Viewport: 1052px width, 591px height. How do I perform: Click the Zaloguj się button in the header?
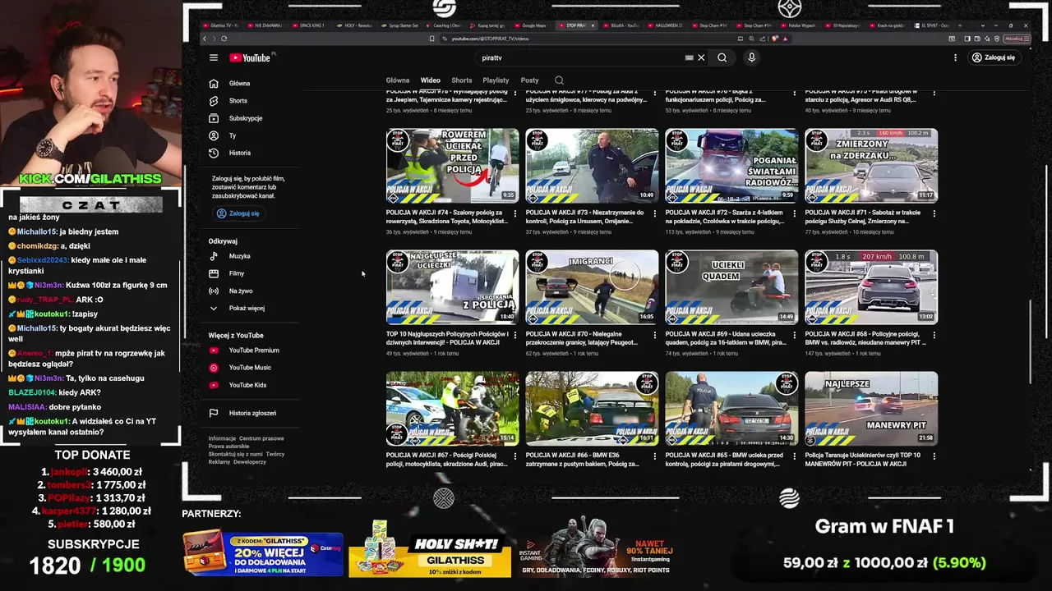[x=994, y=57]
